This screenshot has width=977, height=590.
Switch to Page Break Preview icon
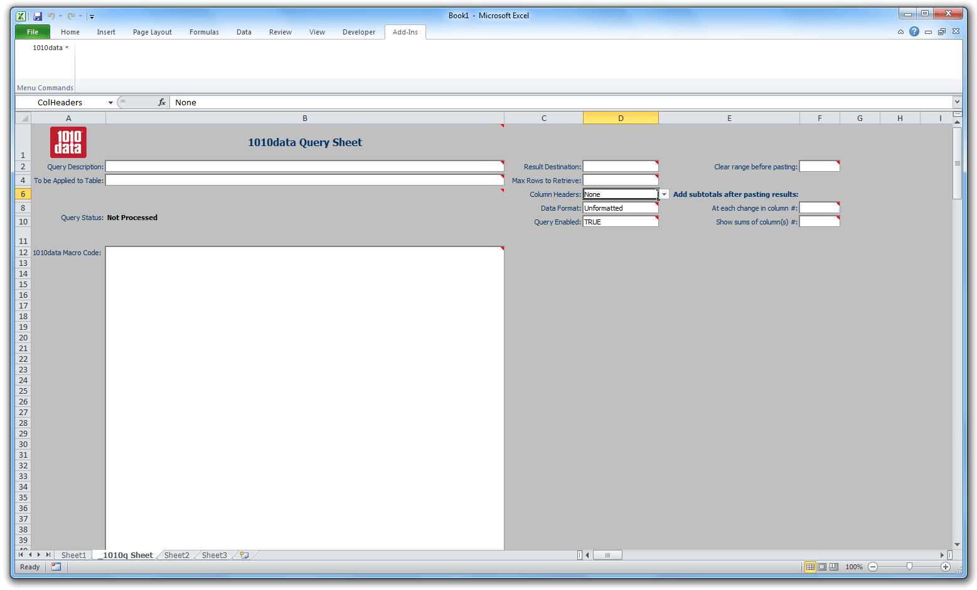pyautogui.click(x=834, y=567)
